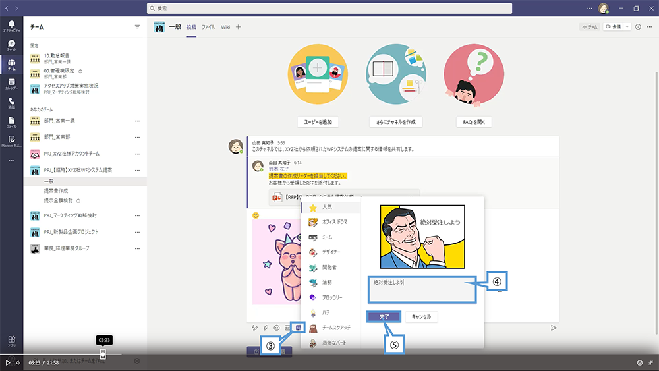Open the Chat icon in sidebar
The height and width of the screenshot is (371, 659).
tap(11, 45)
